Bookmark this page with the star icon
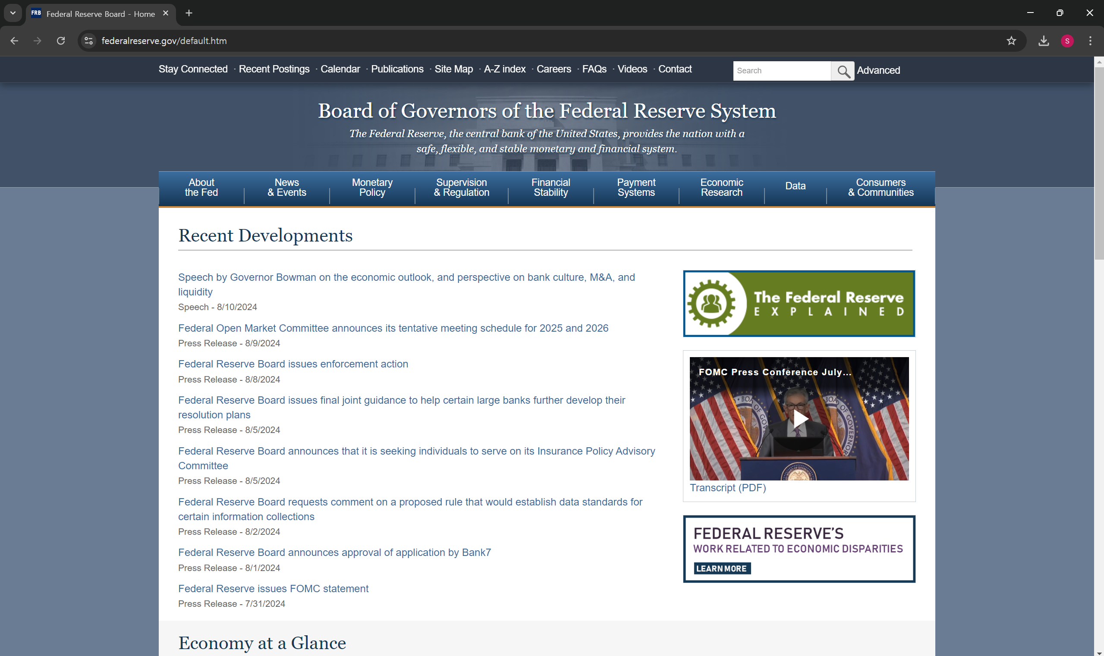 (1011, 41)
